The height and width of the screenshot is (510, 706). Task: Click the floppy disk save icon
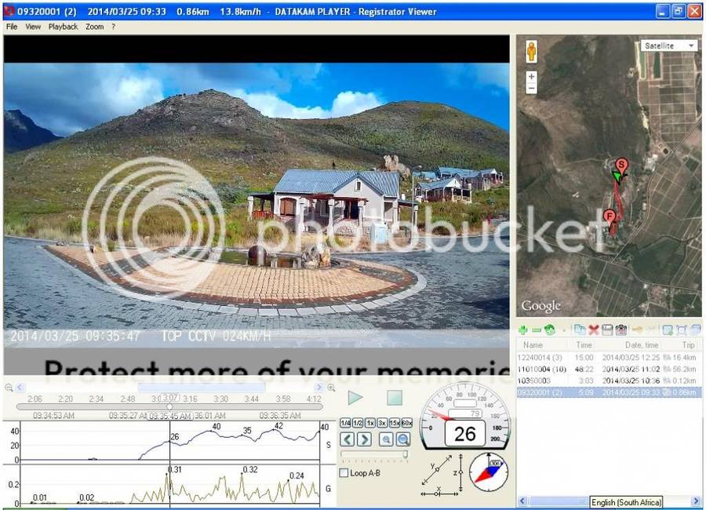pyautogui.click(x=606, y=330)
